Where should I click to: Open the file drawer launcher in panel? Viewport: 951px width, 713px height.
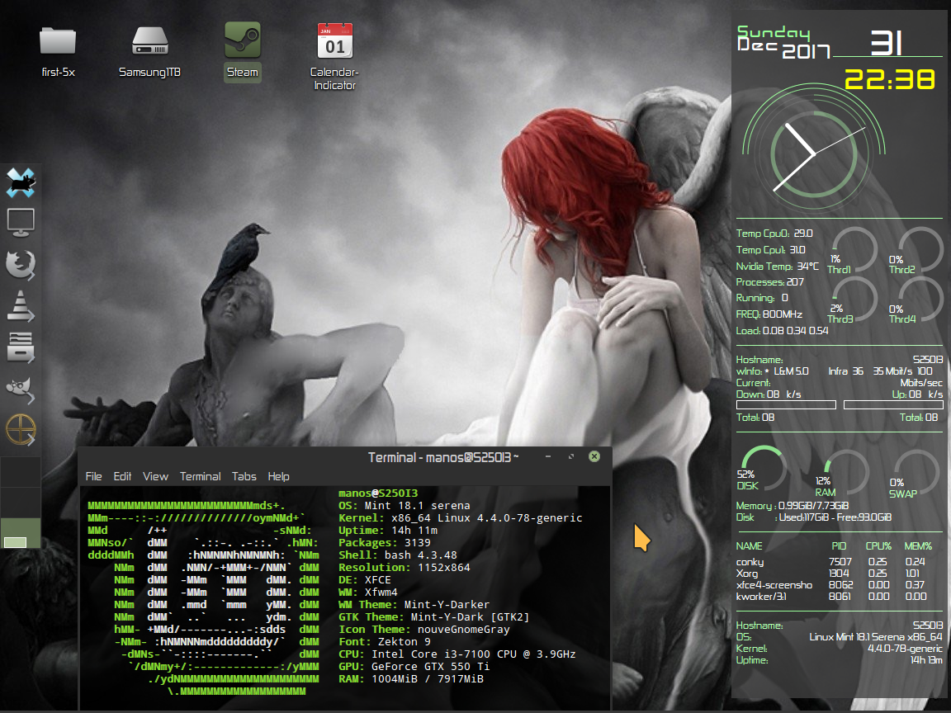(x=21, y=347)
